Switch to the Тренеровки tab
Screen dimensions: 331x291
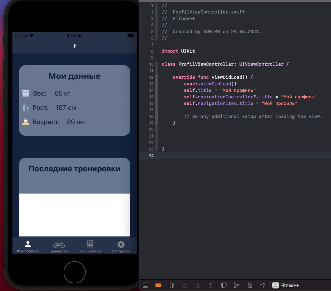click(x=59, y=246)
